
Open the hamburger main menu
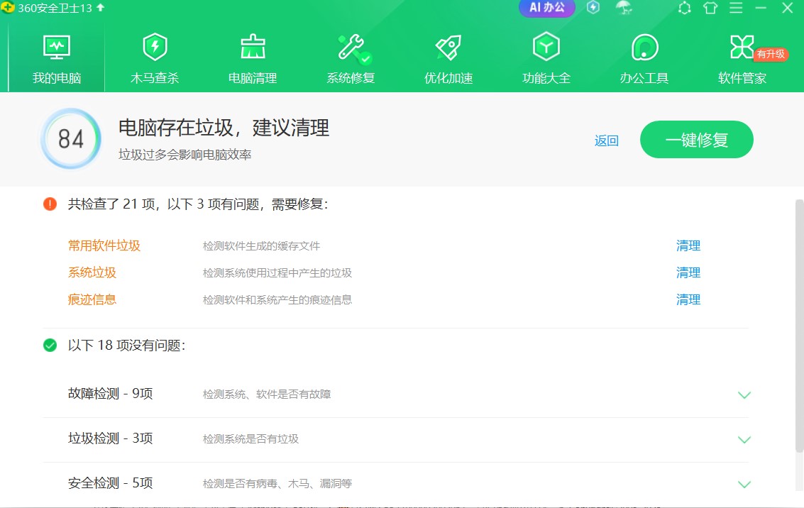click(x=736, y=9)
